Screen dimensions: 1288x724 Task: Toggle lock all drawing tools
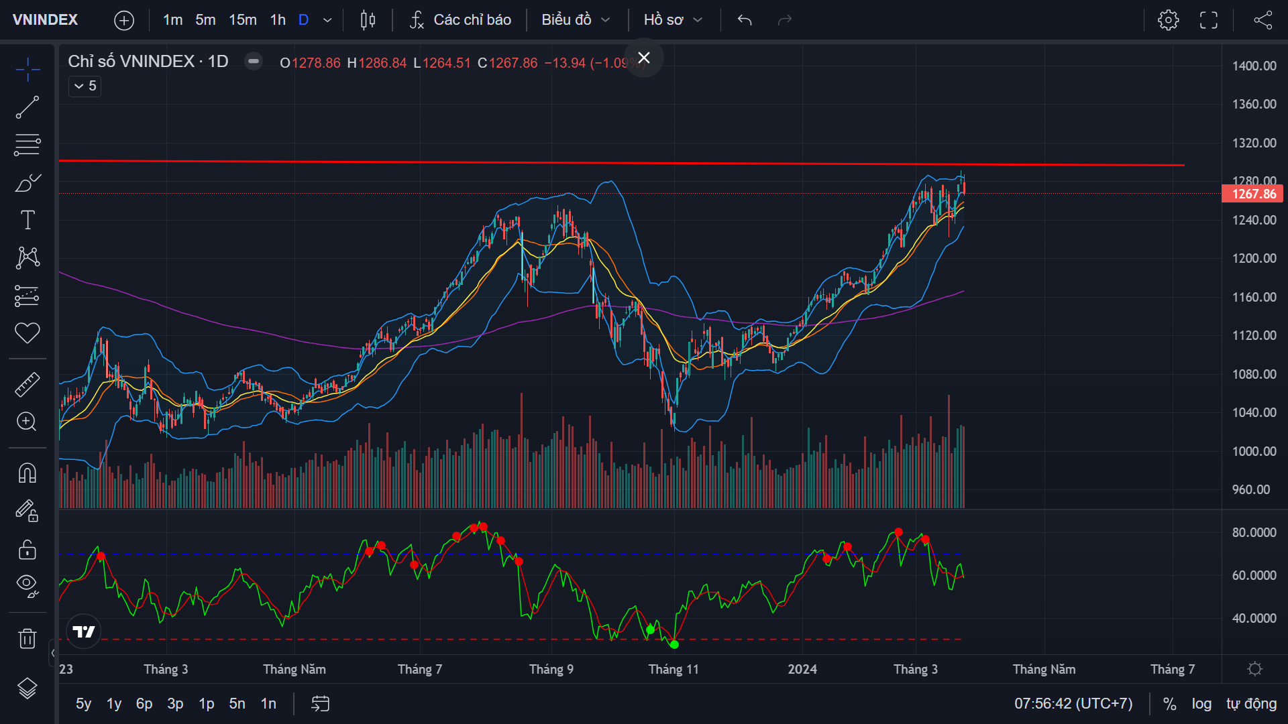[28, 550]
